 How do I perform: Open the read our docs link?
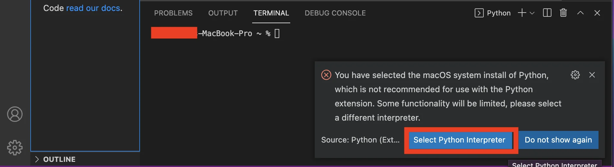pos(93,8)
